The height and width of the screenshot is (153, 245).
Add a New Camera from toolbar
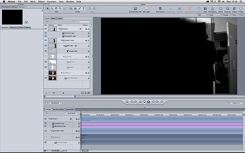pyautogui.click(x=160, y=9)
